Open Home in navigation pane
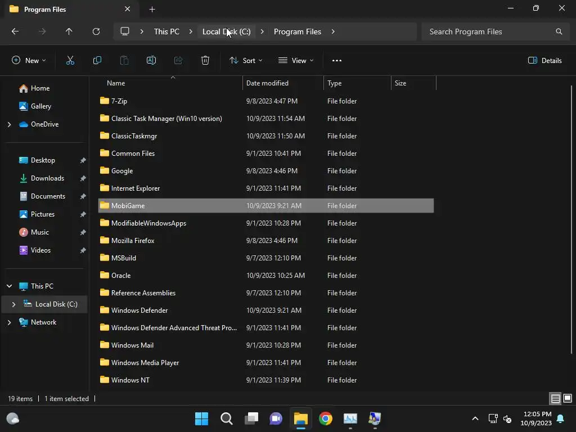This screenshot has height=432, width=576. pos(40,88)
